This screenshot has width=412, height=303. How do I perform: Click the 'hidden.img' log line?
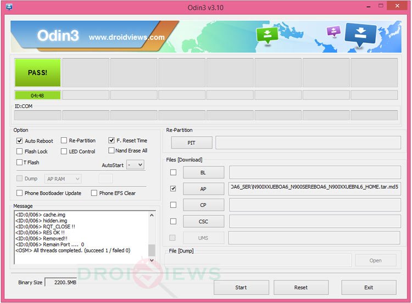[41, 221]
